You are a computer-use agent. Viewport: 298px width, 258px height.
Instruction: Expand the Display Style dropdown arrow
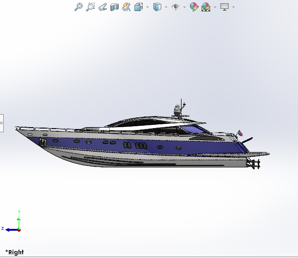tap(166, 7)
